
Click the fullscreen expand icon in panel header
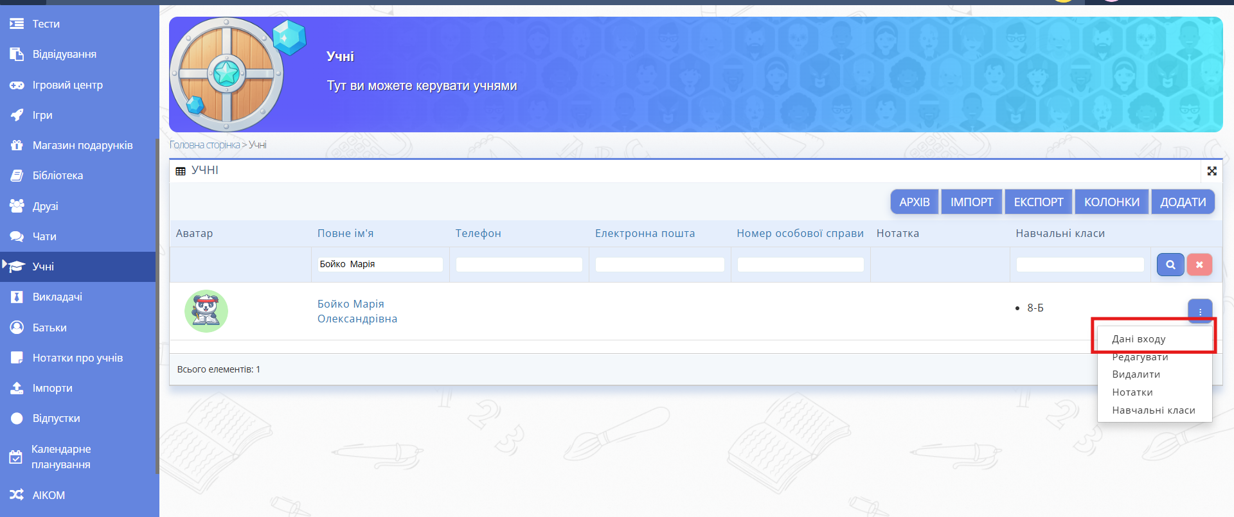pos(1212,171)
